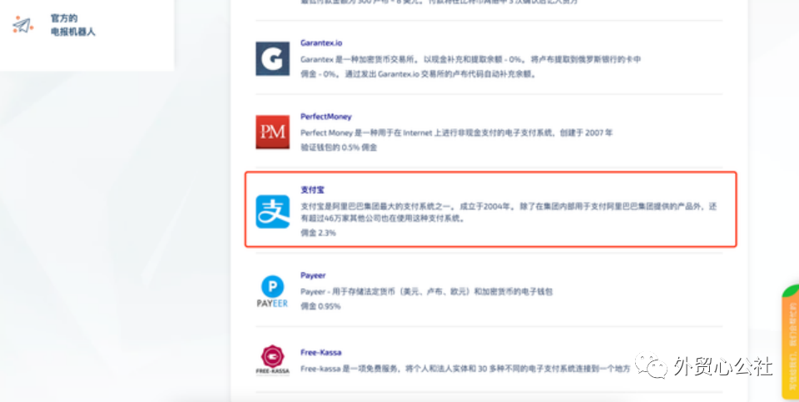Click the text '验证钱包的 0.5% 佣金'
799x402 pixels.
click(x=339, y=147)
